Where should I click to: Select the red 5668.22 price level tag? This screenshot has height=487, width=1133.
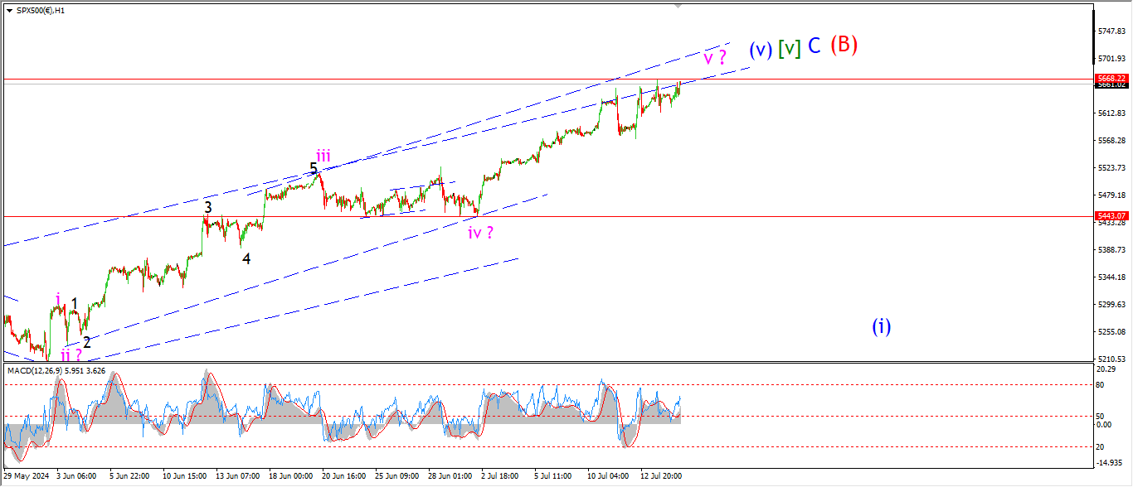pos(1111,78)
